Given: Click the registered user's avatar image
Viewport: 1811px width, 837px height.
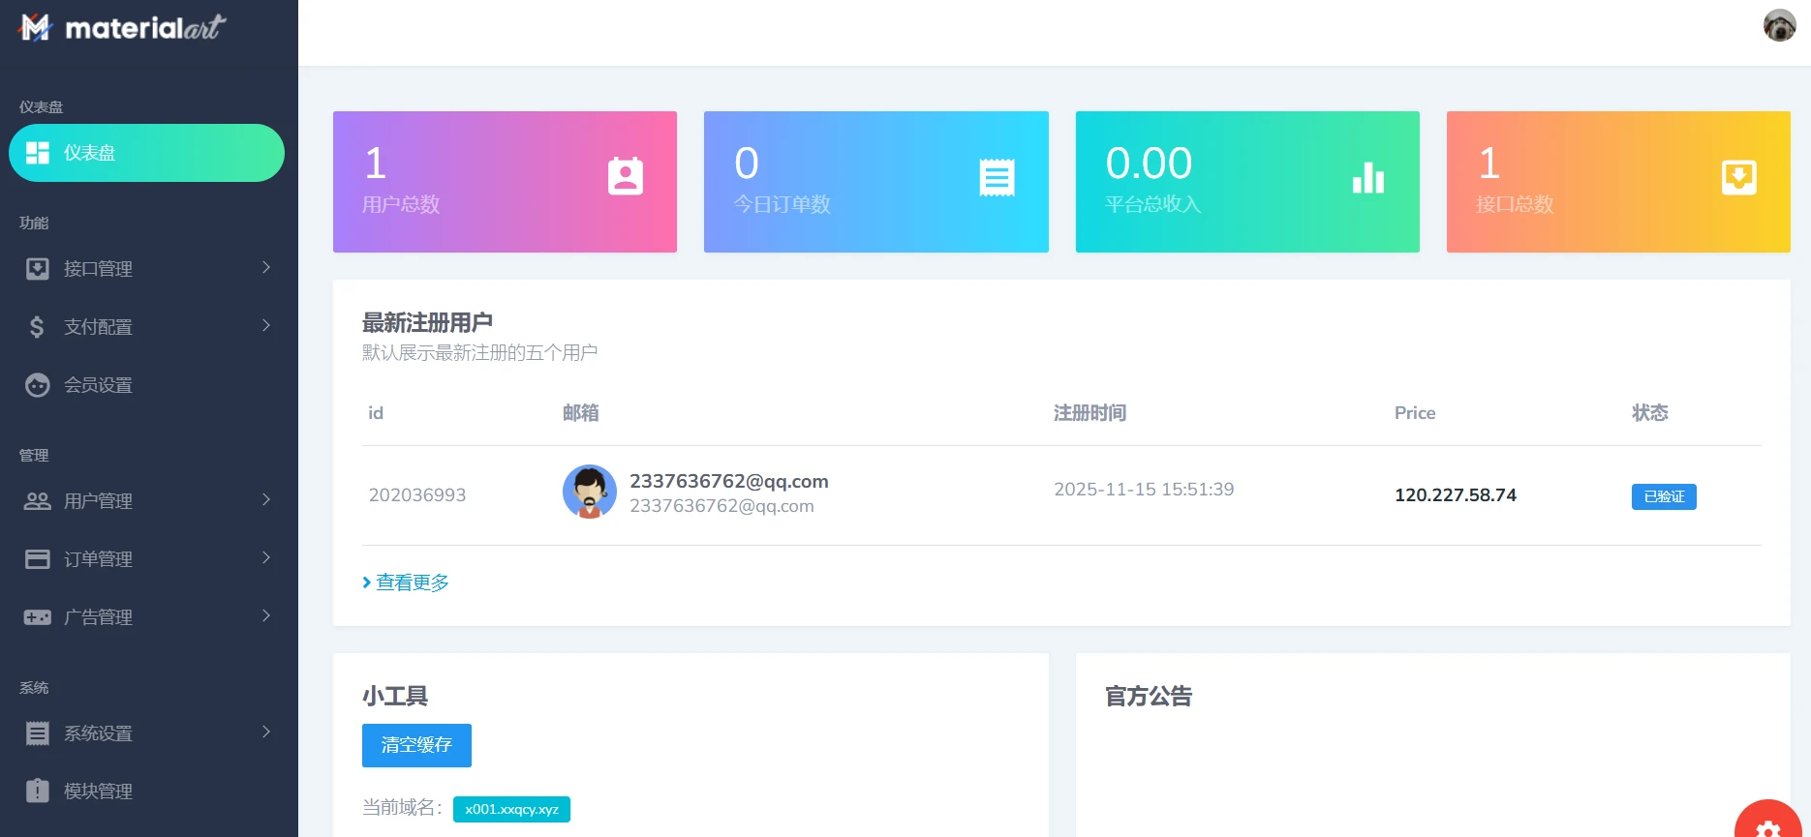Looking at the screenshot, I should 590,492.
